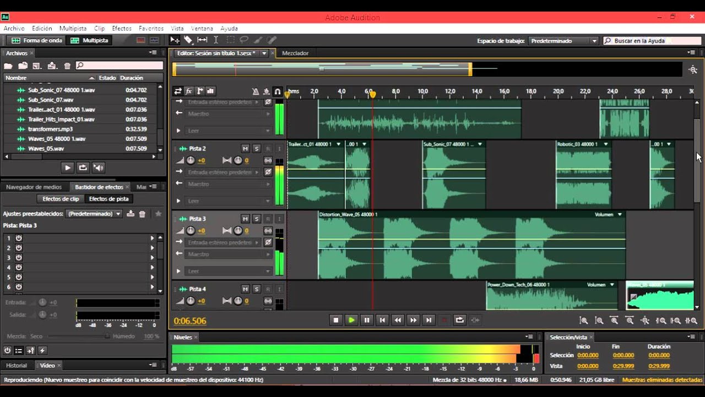The height and width of the screenshot is (397, 705).
Task: Solo Pista 3 with S button
Action: [x=256, y=219]
